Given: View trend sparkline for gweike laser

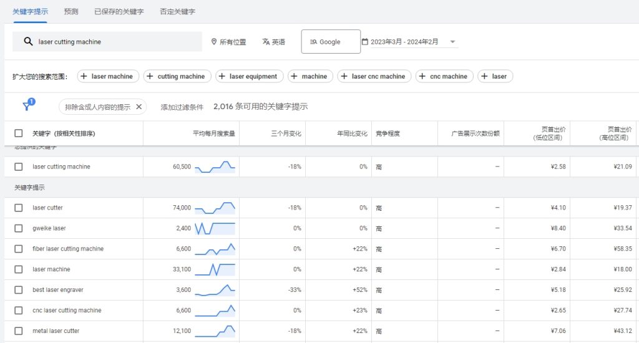Looking at the screenshot, I should pyautogui.click(x=215, y=228).
